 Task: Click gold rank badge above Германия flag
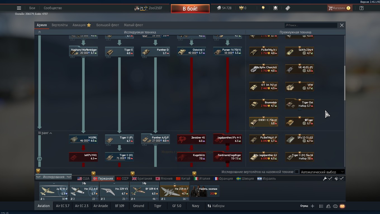94,174
